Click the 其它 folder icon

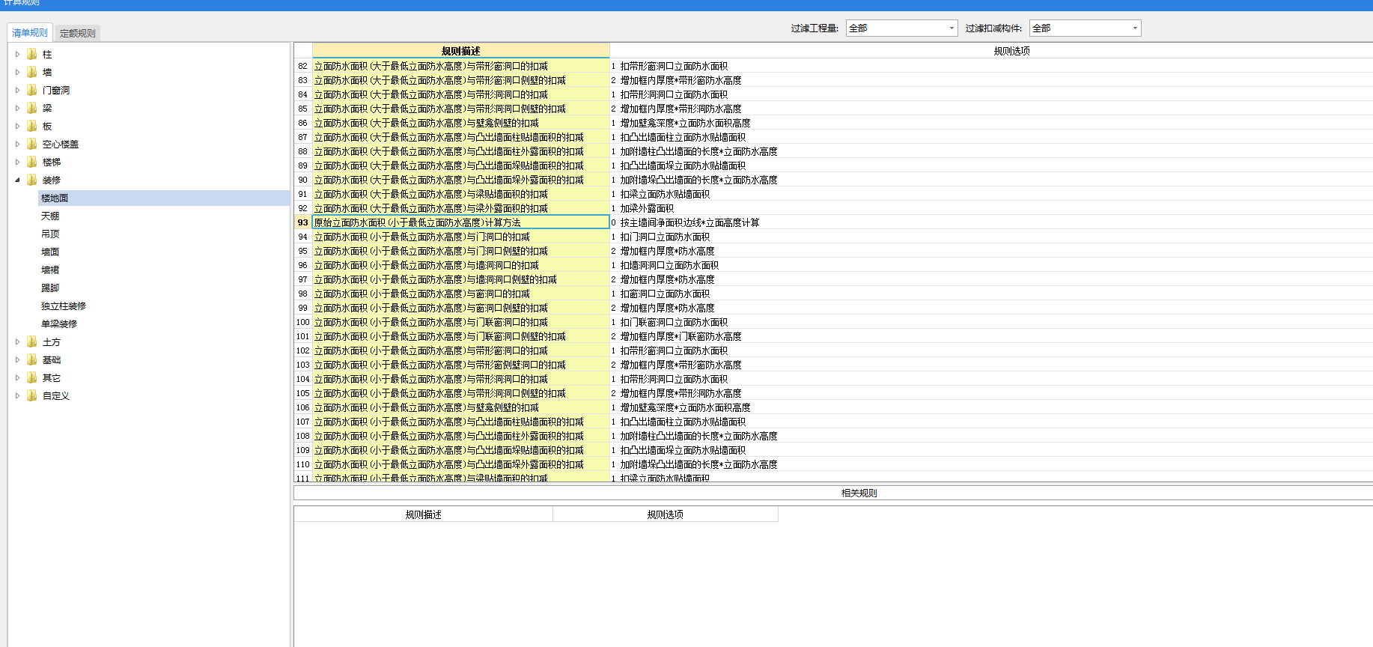(32, 377)
